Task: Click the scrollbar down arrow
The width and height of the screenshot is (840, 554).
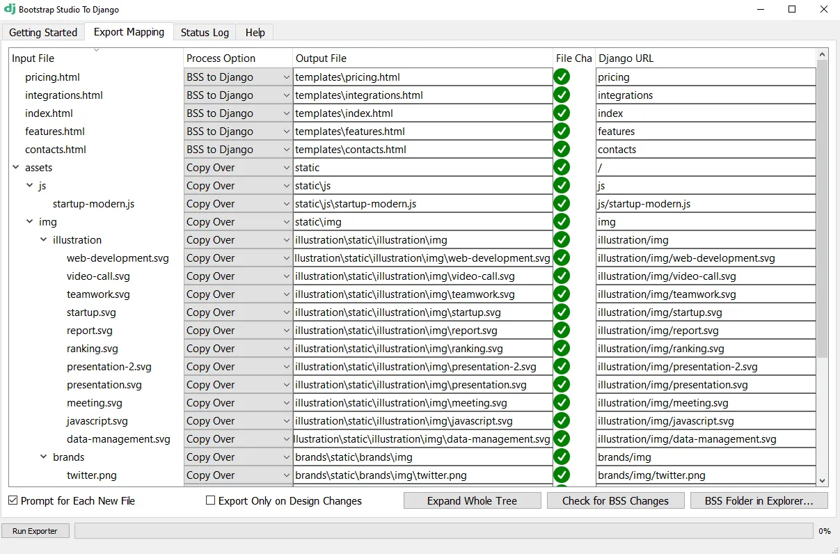Action: (822, 480)
